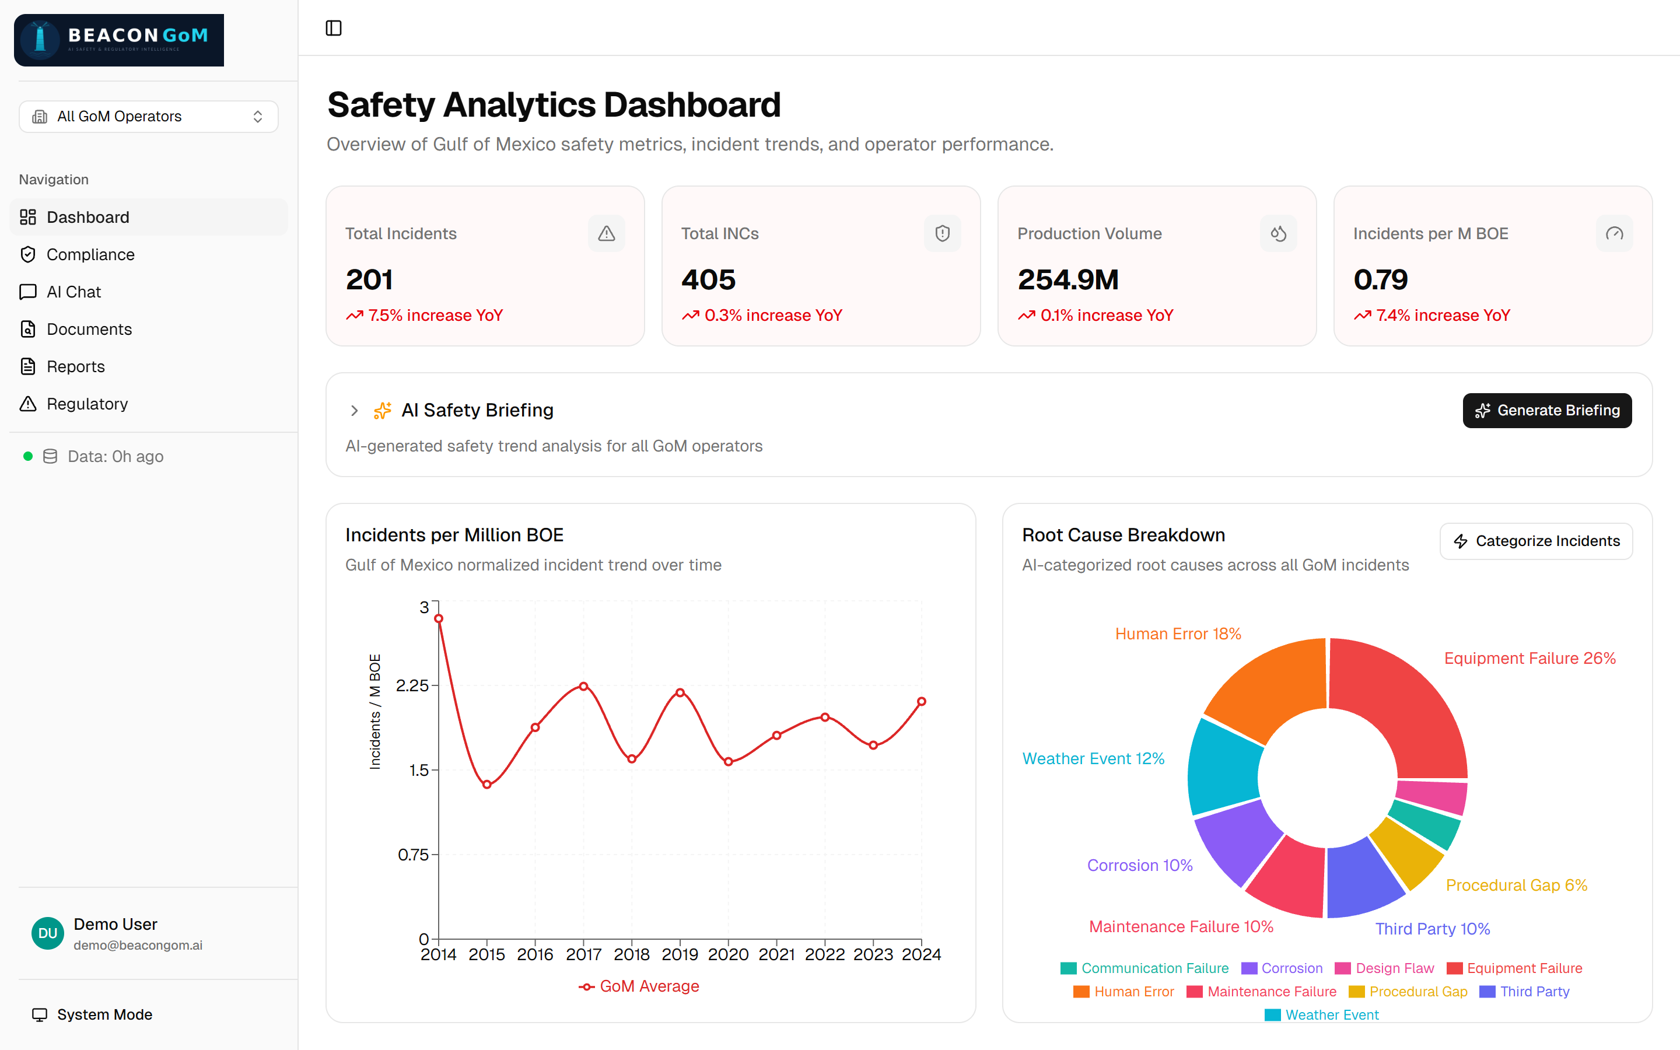Image resolution: width=1680 pixels, height=1050 pixels.
Task: Click the Human Error orange color swatch
Action: pos(1081,991)
